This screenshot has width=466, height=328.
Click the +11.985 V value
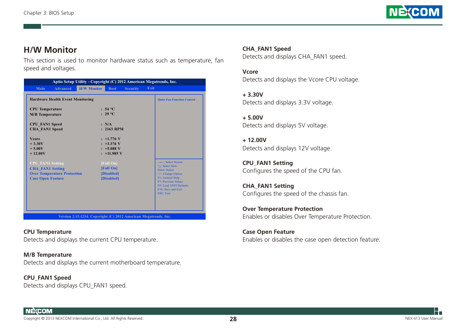point(113,153)
